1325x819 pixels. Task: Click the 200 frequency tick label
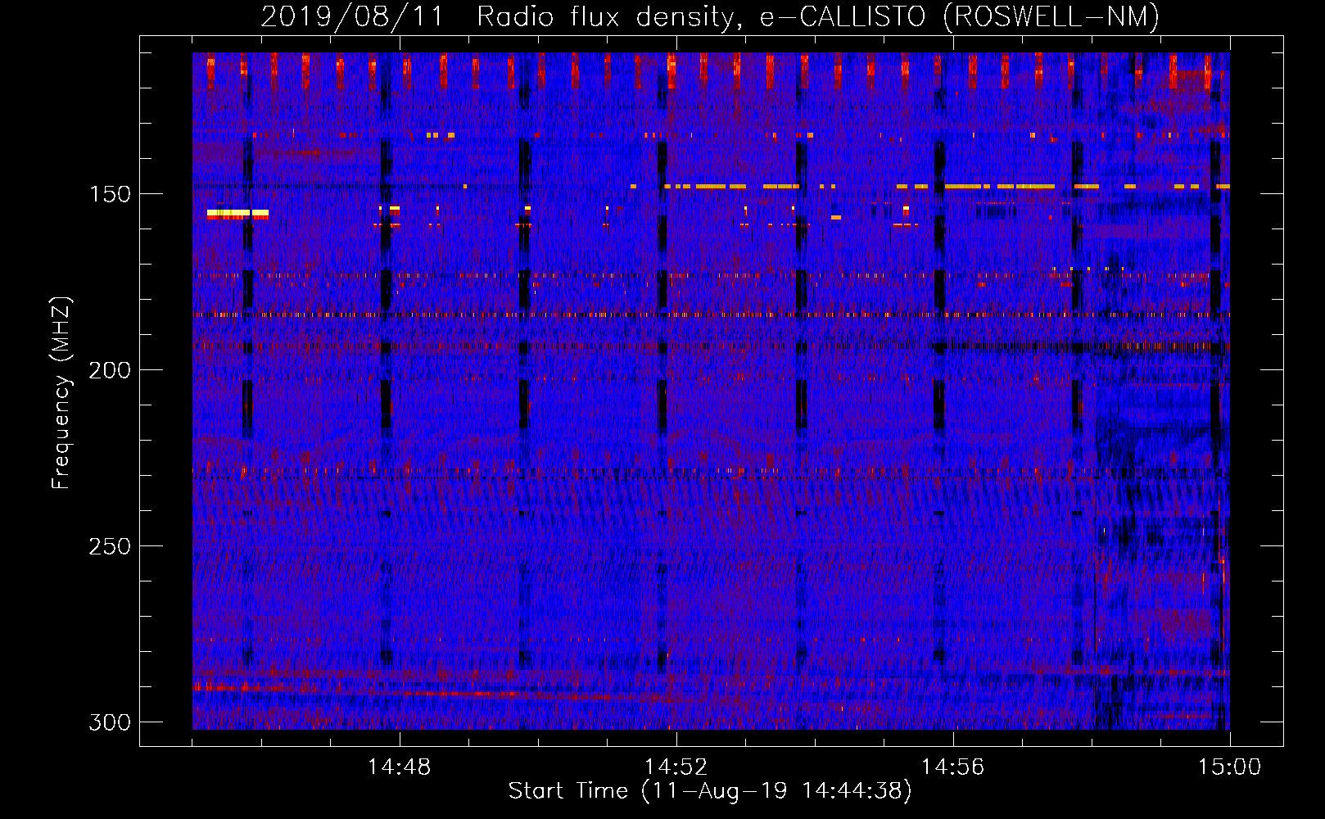pos(110,370)
